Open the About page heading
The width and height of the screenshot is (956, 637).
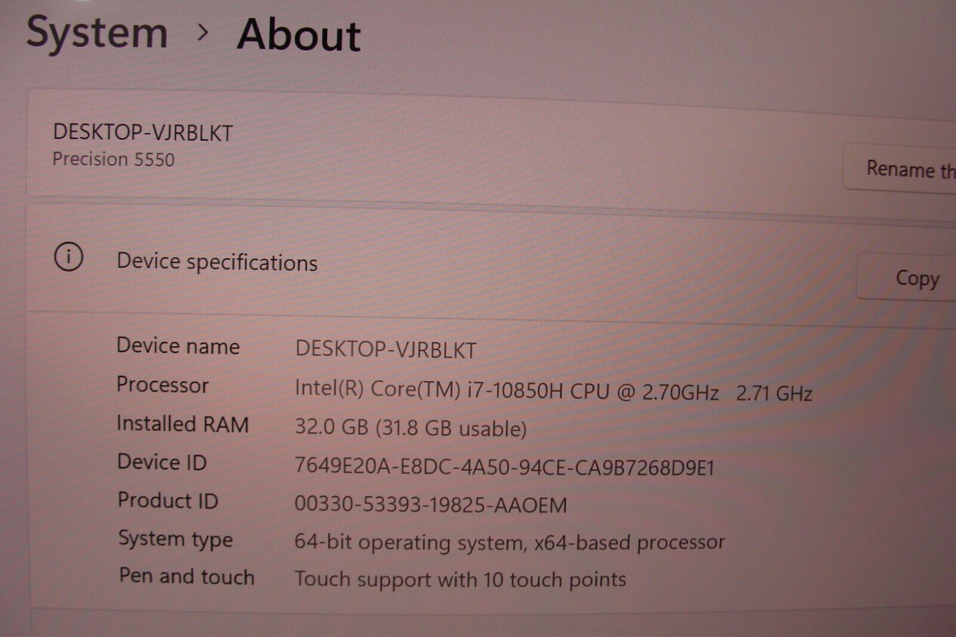click(x=298, y=35)
